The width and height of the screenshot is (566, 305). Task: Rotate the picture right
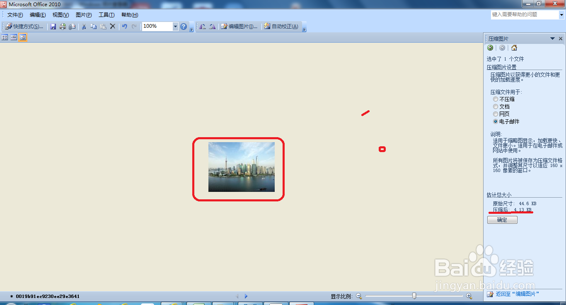(212, 27)
